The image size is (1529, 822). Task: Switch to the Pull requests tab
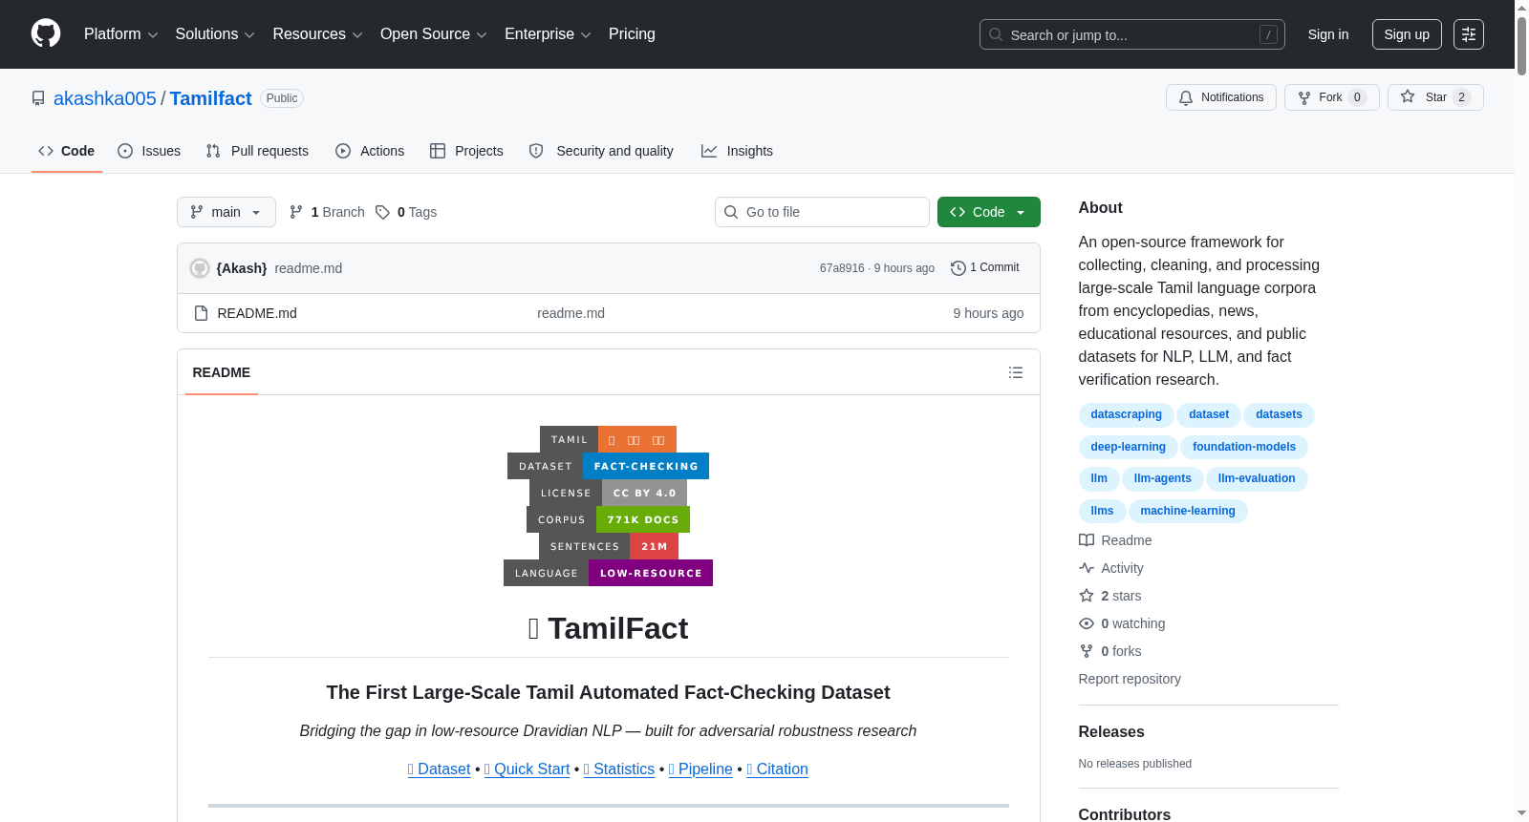pos(257,151)
